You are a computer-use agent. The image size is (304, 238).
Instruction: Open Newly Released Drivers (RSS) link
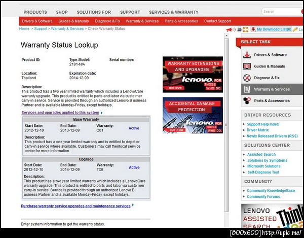pyautogui.click(x=272, y=136)
